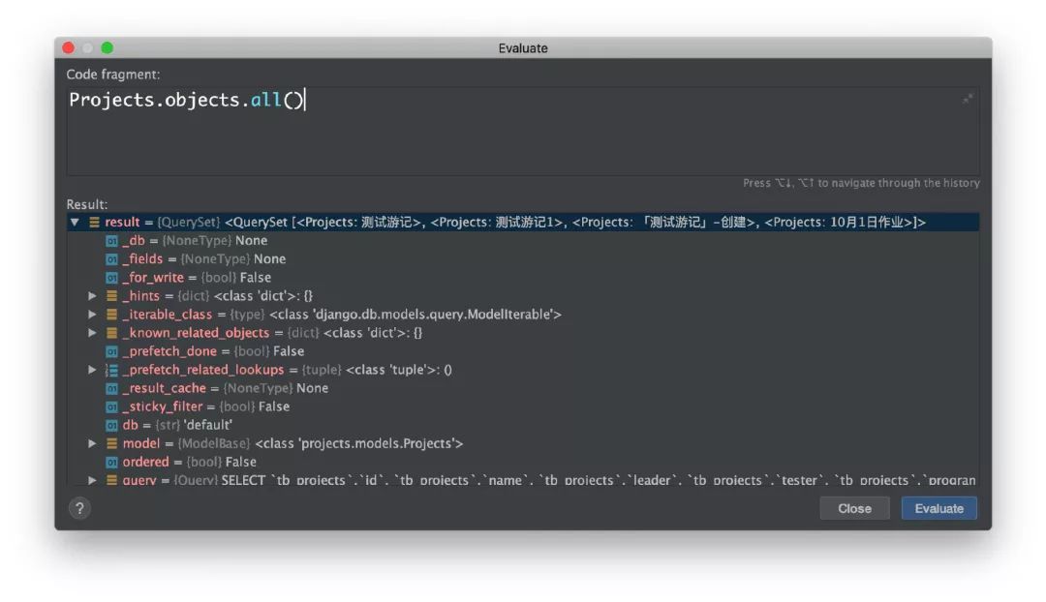Click the model ModelBase icon
The height and width of the screenshot is (602, 1046).
click(x=111, y=443)
